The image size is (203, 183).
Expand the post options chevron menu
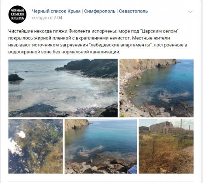[190, 12]
